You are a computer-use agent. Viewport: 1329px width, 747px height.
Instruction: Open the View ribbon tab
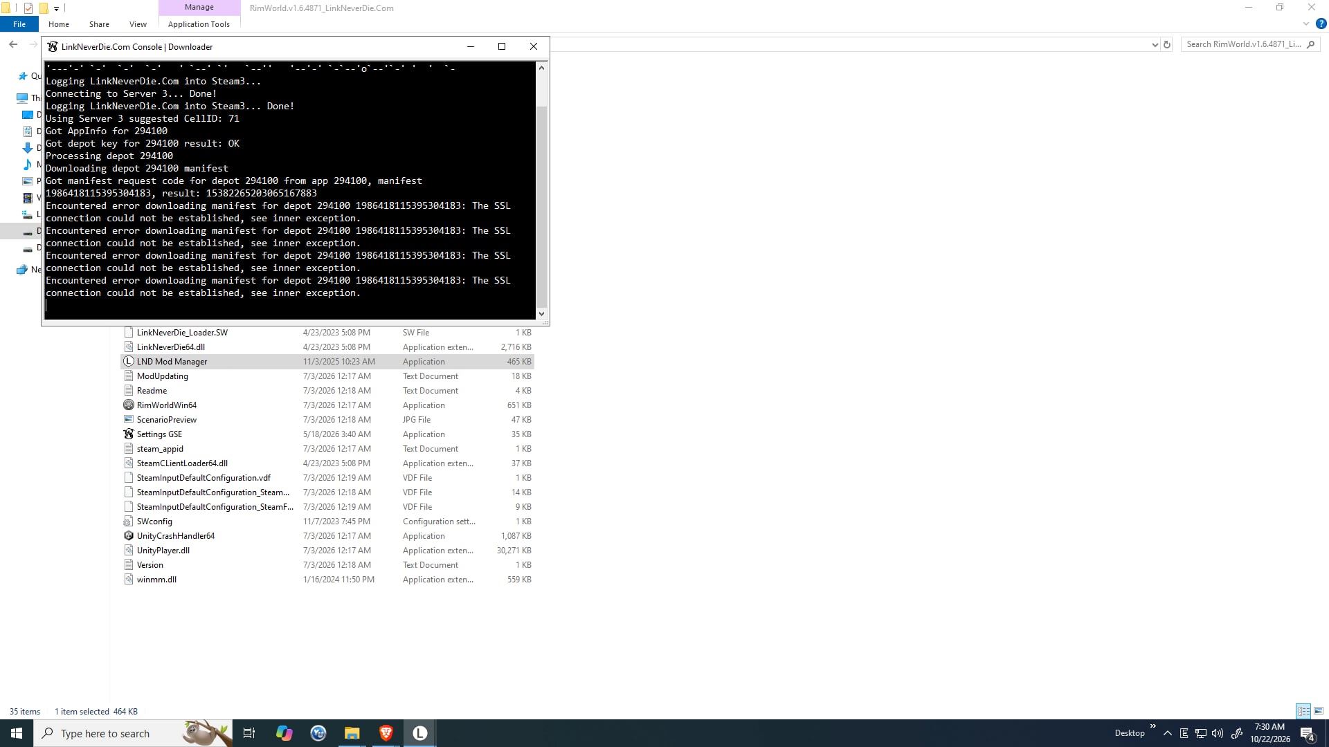[138, 24]
